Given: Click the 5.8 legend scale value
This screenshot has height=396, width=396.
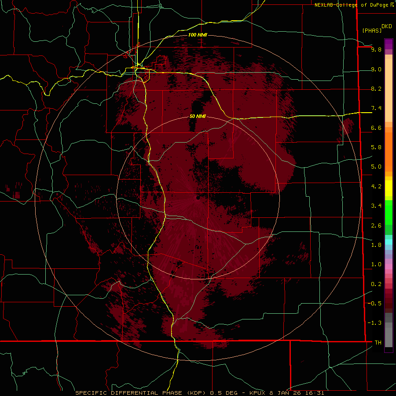Looking at the screenshot, I should [x=376, y=147].
